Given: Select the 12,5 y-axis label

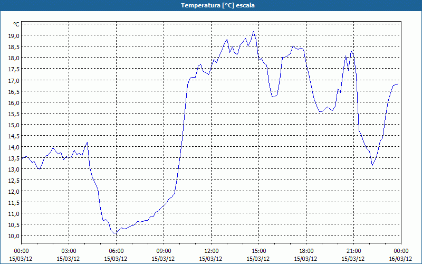Looking at the screenshot, I should [15, 181].
